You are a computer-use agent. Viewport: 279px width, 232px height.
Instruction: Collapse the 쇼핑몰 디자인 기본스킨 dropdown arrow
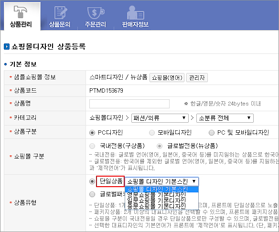coord(194,181)
